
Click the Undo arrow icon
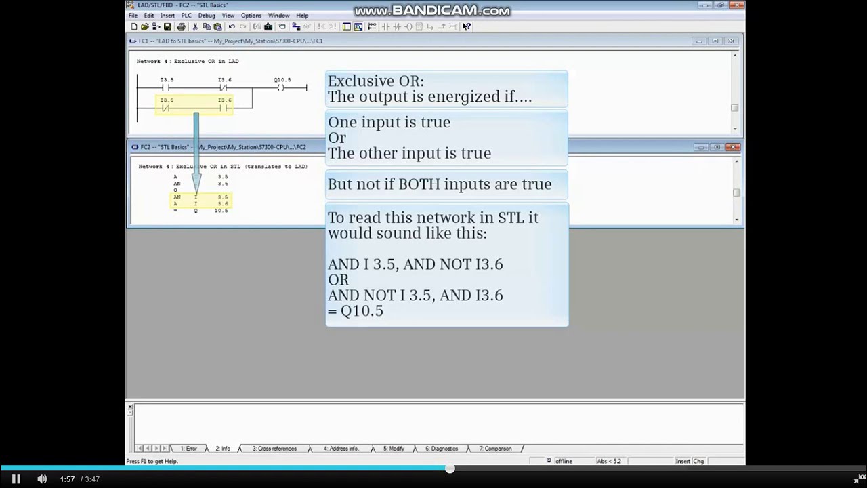point(232,26)
